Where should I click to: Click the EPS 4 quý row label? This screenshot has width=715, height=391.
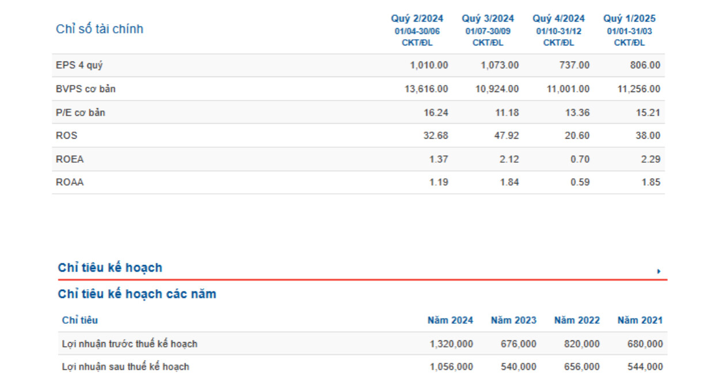click(x=79, y=66)
